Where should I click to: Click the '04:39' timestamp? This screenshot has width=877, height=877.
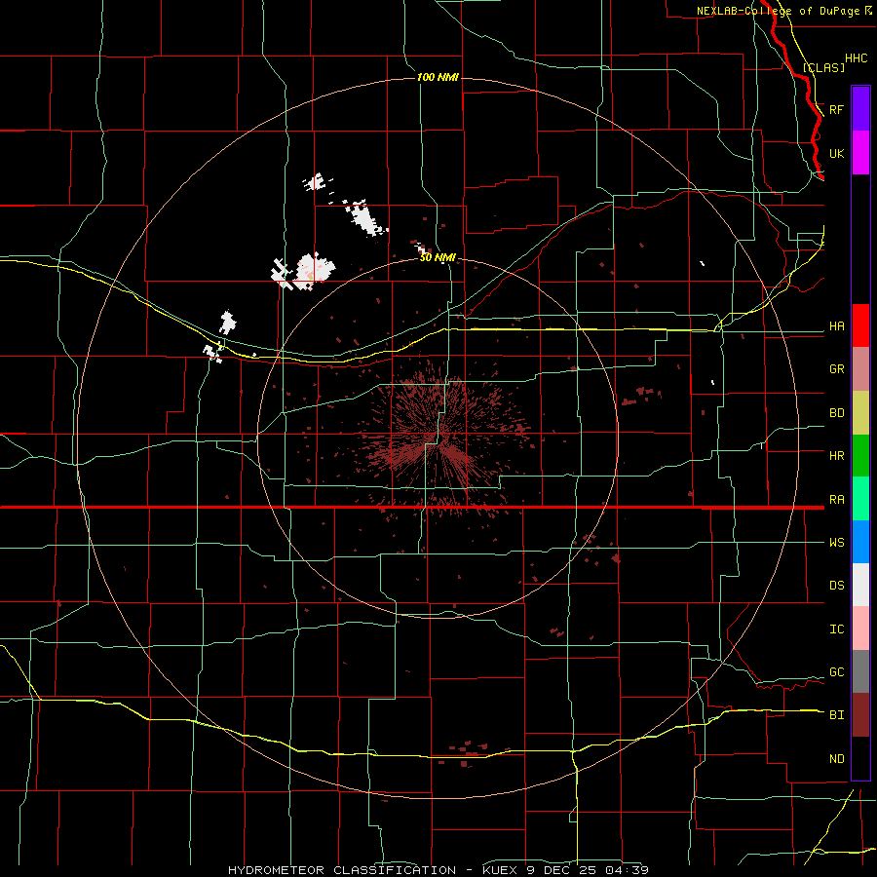click(627, 870)
